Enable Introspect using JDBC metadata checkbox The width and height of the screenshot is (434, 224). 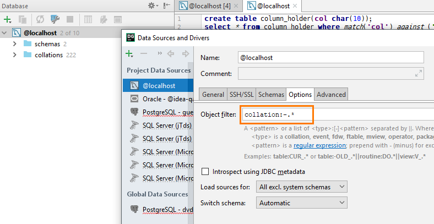pos(205,172)
